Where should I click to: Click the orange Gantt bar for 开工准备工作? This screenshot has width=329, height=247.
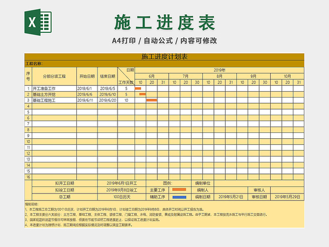pos(138,88)
